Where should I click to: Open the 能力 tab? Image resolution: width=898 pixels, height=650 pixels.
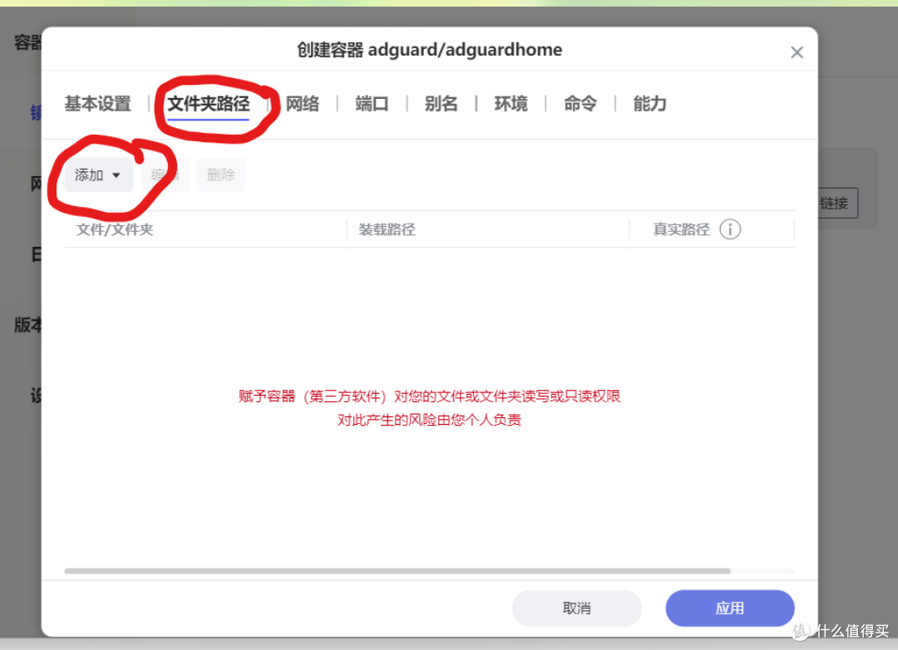(649, 104)
